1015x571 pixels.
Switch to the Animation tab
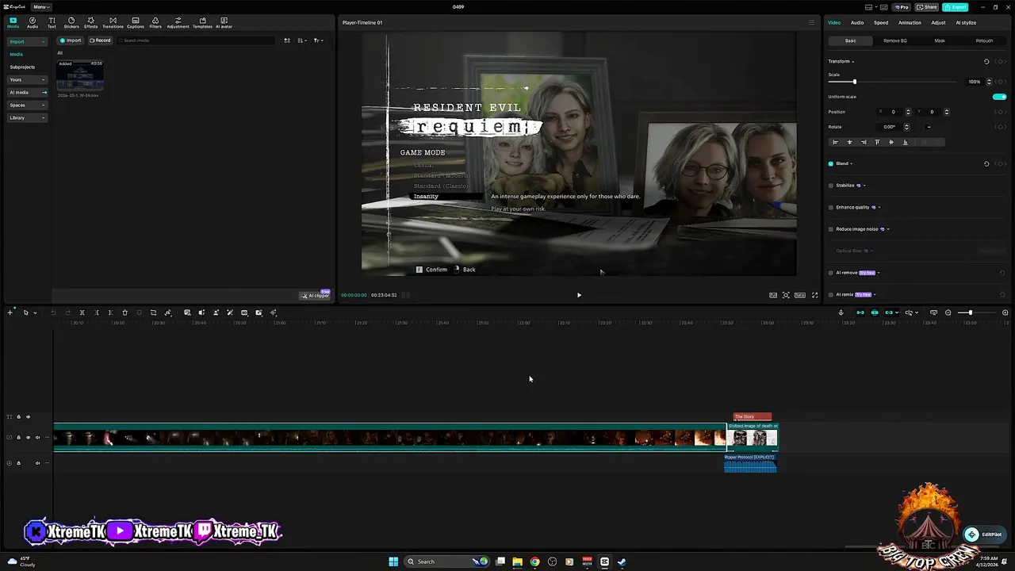pyautogui.click(x=910, y=22)
